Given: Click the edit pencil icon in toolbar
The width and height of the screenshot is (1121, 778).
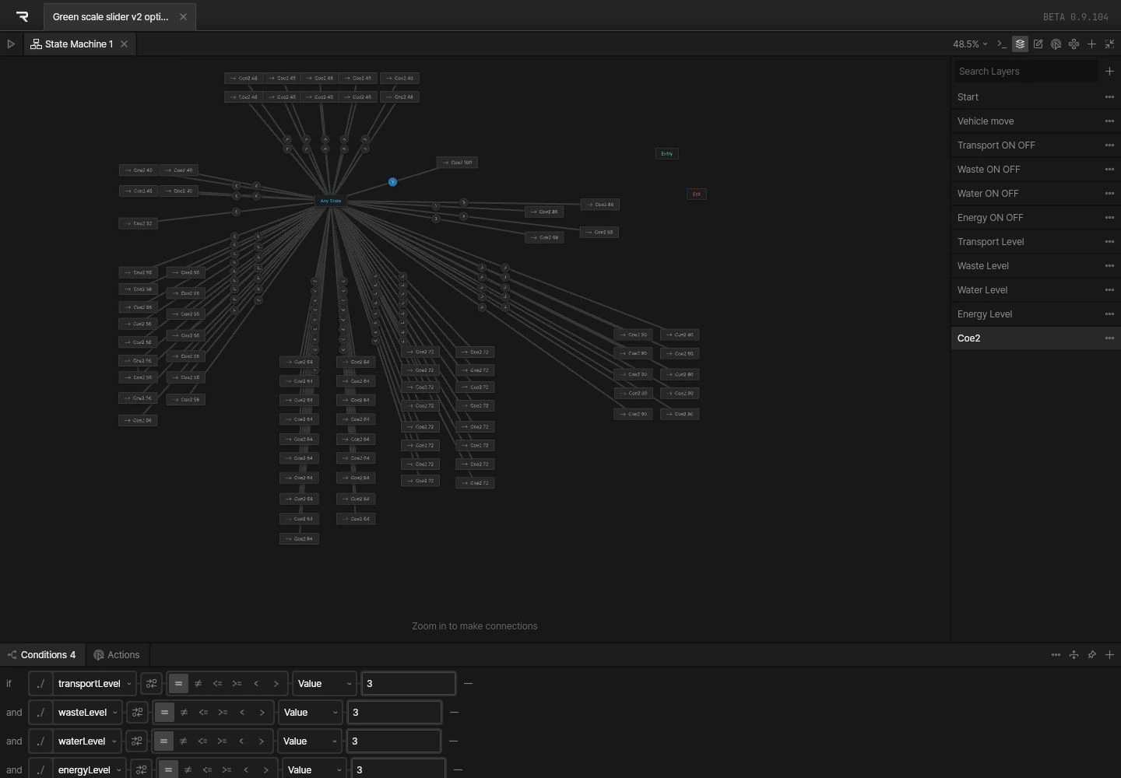Looking at the screenshot, I should pos(1038,44).
